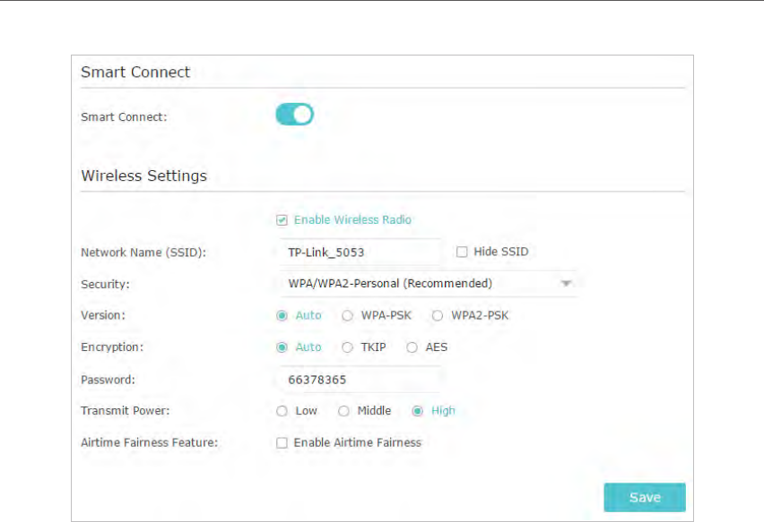Set Transmit Power to High
The image size is (764, 522).
coord(417,411)
